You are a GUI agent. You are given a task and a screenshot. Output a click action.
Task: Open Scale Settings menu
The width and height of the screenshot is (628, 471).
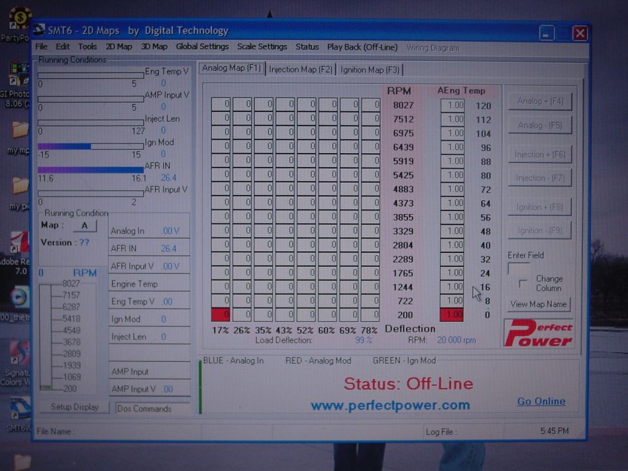pyautogui.click(x=262, y=46)
